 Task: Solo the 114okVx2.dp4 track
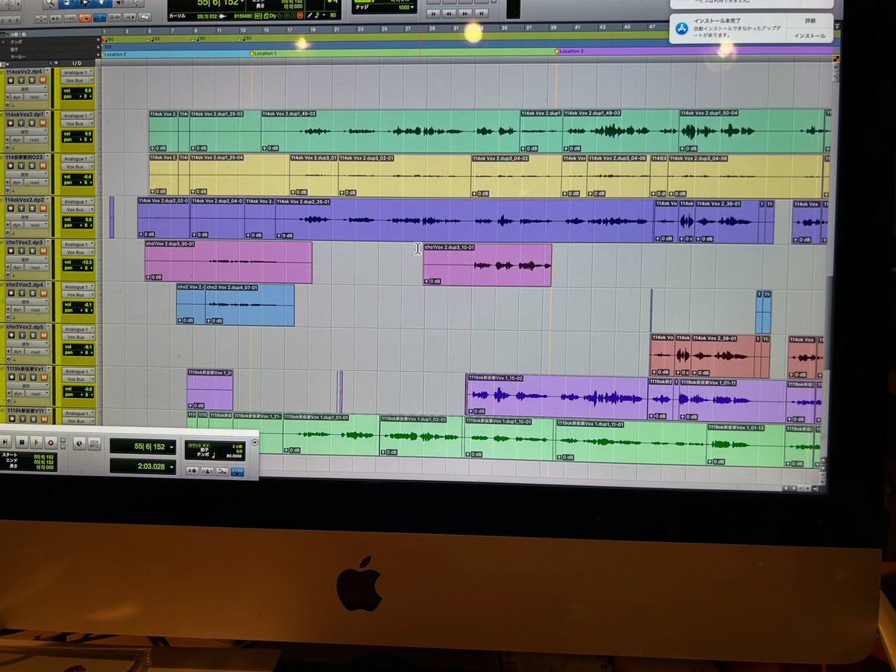(x=32, y=81)
